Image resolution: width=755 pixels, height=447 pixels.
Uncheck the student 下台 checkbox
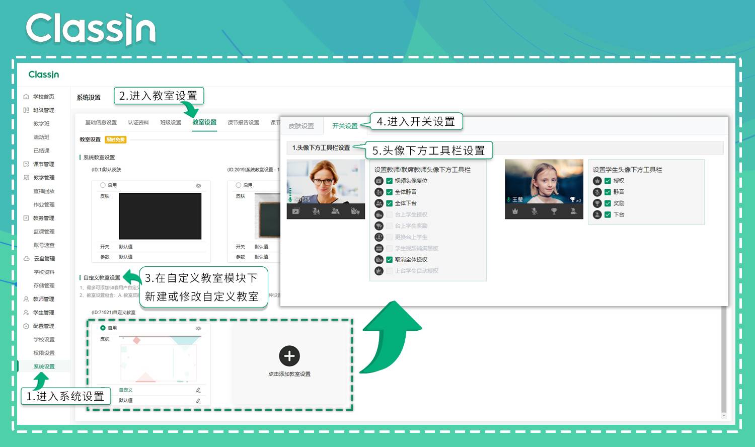(x=608, y=214)
